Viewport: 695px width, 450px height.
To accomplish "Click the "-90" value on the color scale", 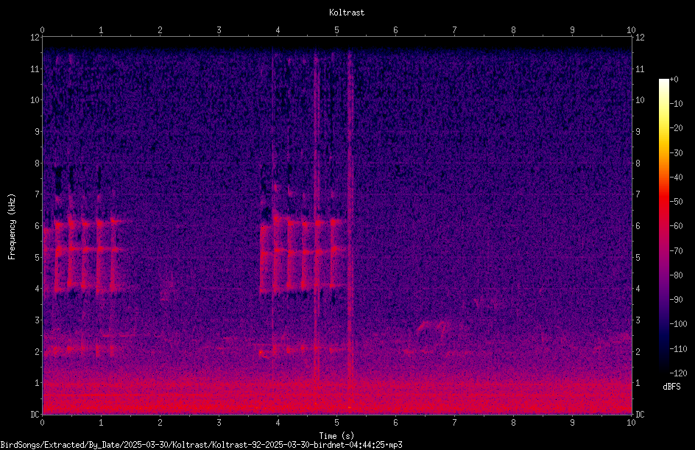I will point(676,300).
